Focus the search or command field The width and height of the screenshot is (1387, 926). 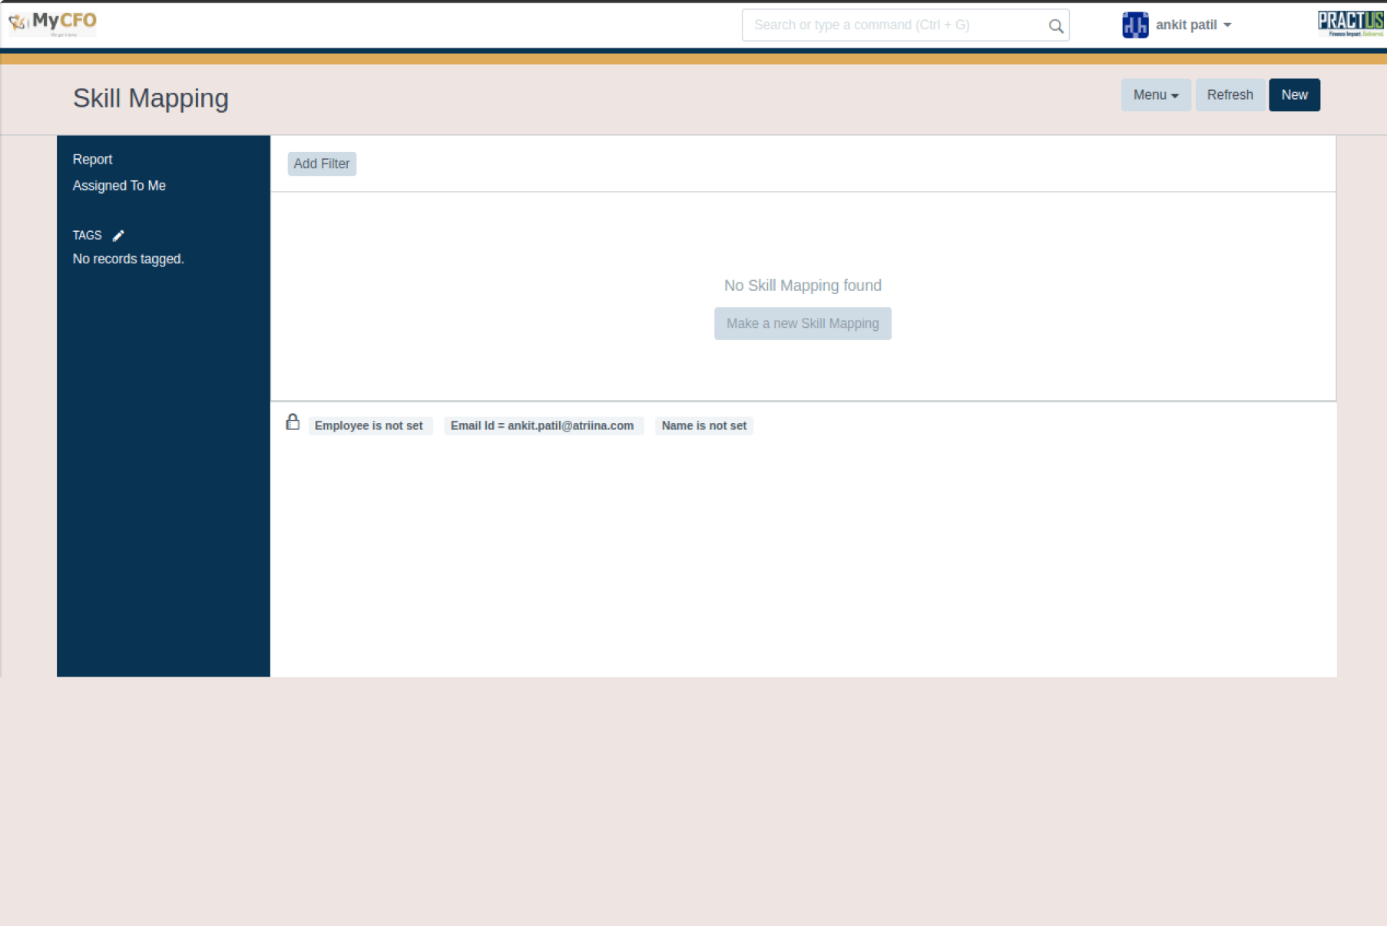[x=895, y=25]
